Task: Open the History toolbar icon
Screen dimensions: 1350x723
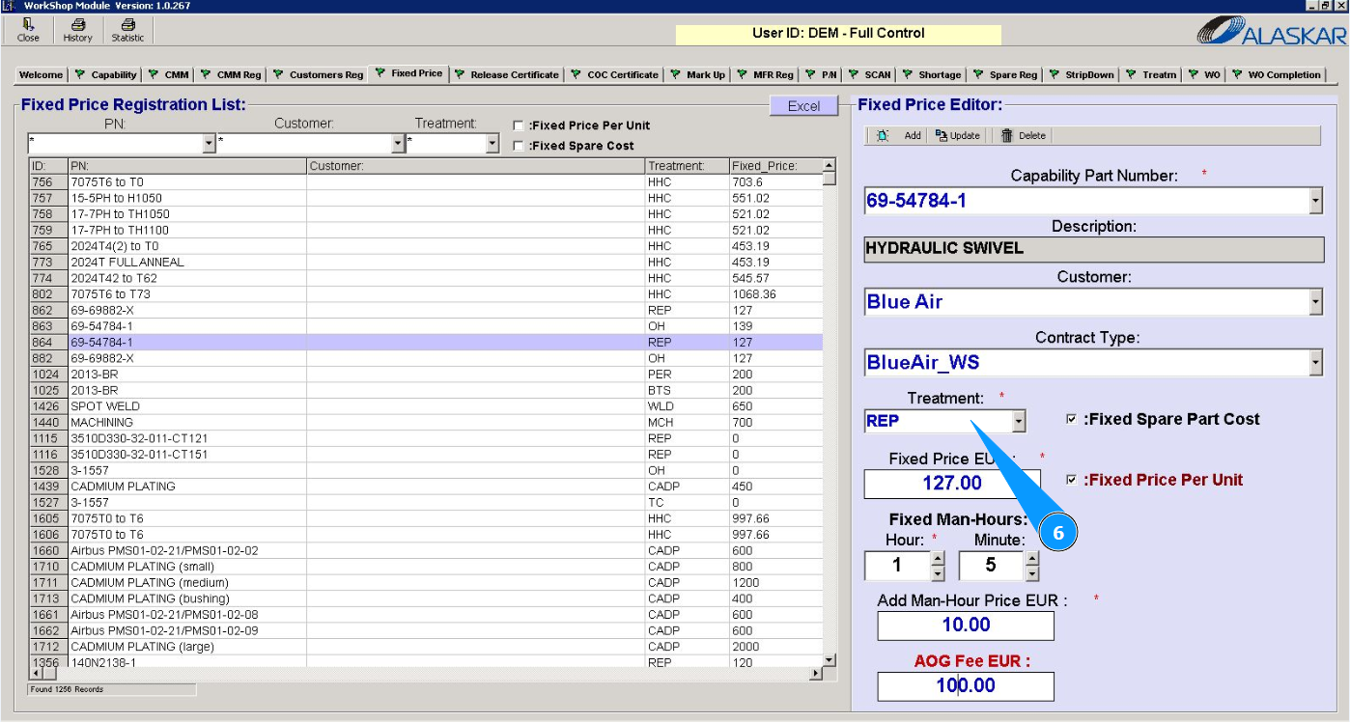Action: click(77, 26)
